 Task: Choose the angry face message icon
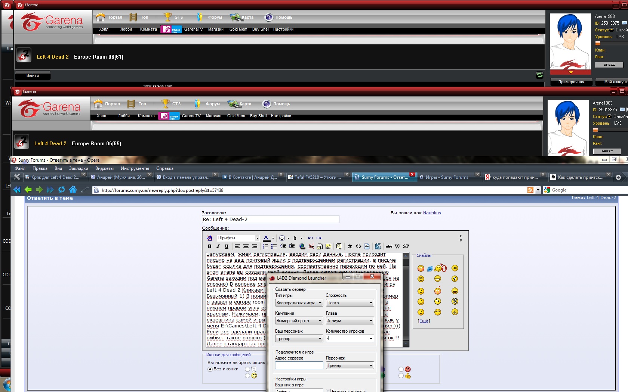point(401,369)
